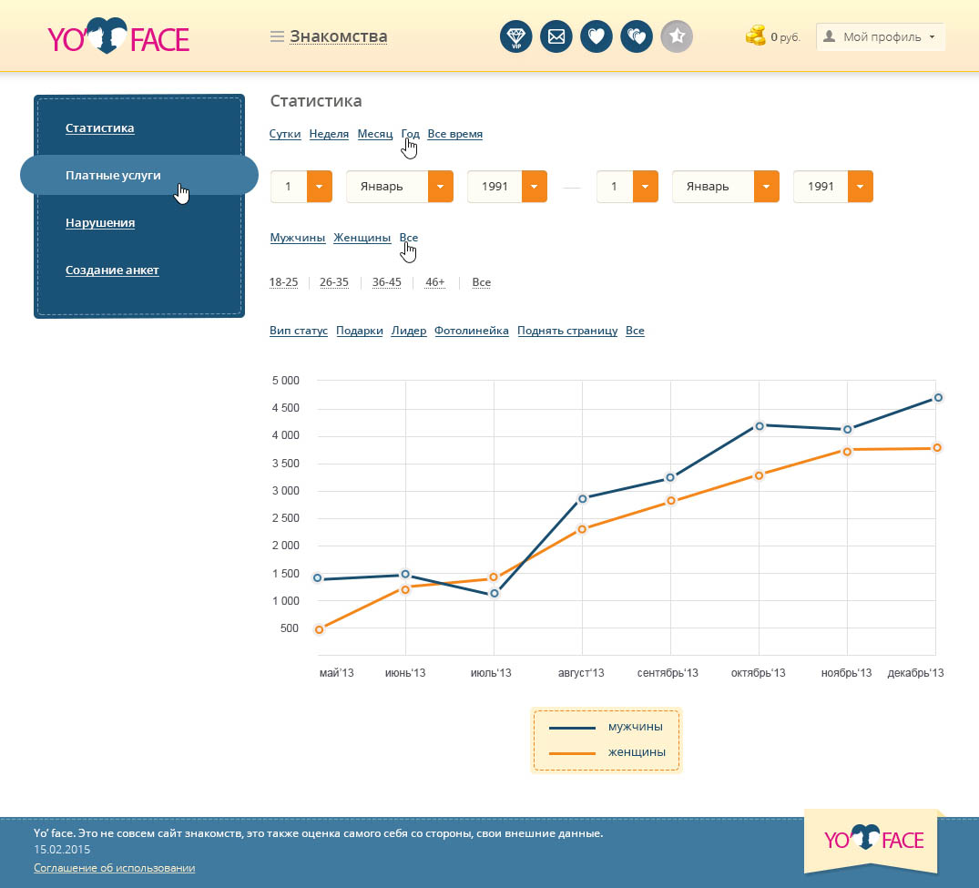Click the gold coins balance icon
Image resolution: width=979 pixels, height=888 pixels.
point(756,36)
